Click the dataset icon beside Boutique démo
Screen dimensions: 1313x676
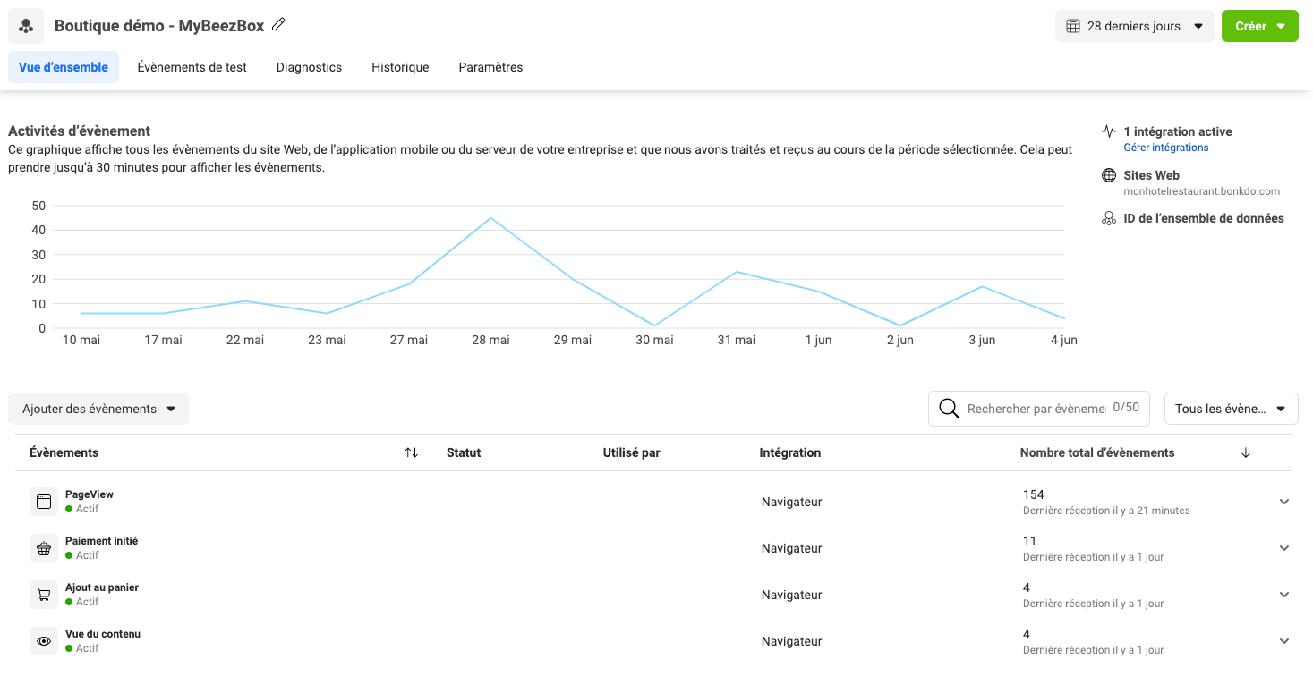tap(26, 26)
